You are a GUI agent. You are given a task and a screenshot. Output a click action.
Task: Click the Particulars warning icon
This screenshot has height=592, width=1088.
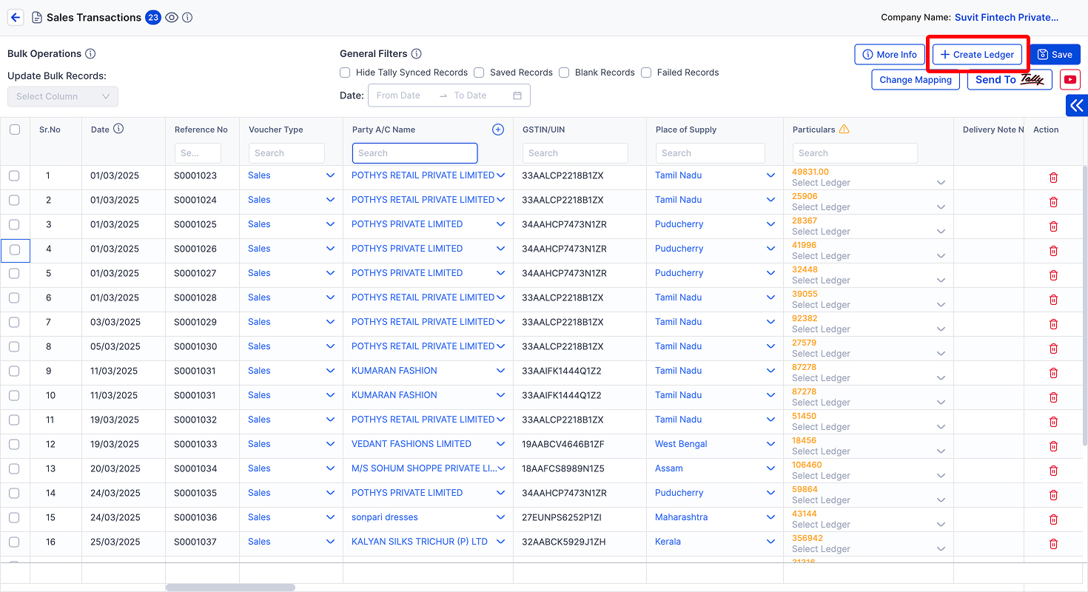click(844, 129)
